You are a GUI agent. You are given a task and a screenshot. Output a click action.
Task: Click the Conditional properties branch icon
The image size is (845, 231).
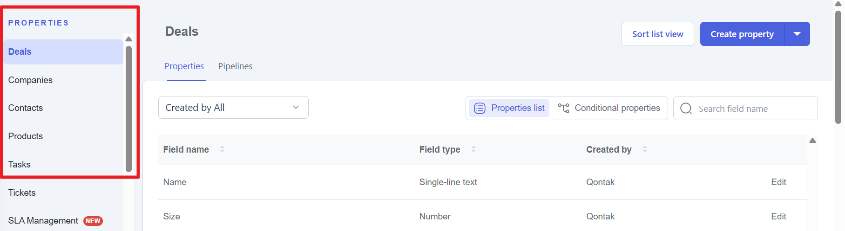click(563, 108)
